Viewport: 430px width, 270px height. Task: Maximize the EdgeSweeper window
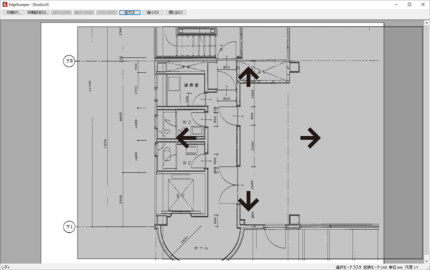tap(409, 4)
